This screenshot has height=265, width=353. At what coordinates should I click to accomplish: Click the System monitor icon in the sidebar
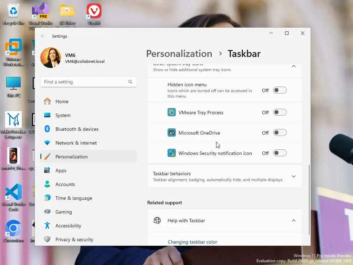[x=47, y=115]
